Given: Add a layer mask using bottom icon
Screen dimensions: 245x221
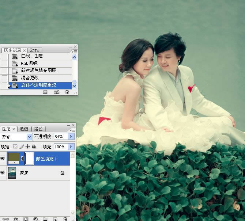Looking at the screenshot, I should pyautogui.click(x=26, y=218).
